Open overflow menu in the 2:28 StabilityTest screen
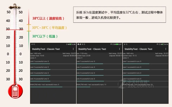This screenshot has height=107, width=172. point(73,49)
